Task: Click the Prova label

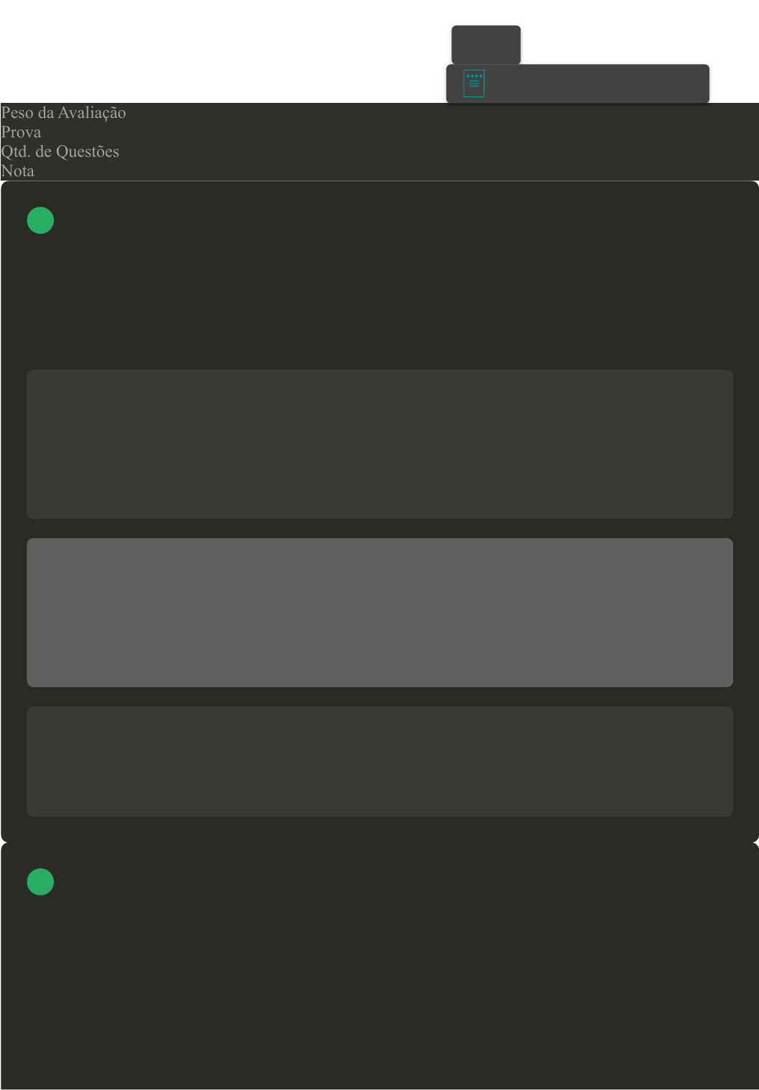Action: pos(21,132)
